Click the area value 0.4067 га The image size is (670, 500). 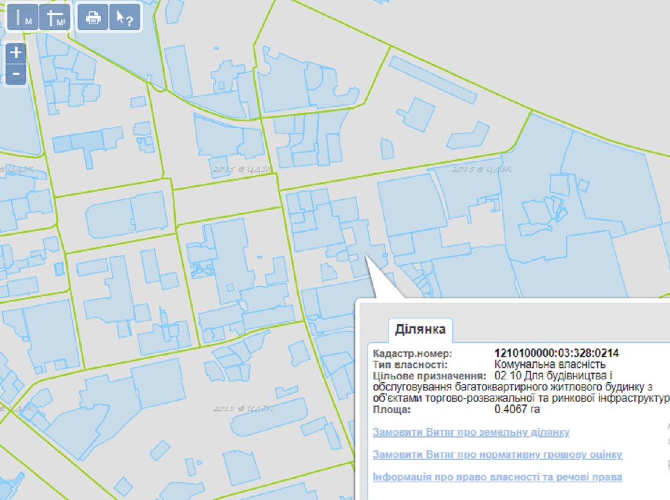[x=517, y=409]
